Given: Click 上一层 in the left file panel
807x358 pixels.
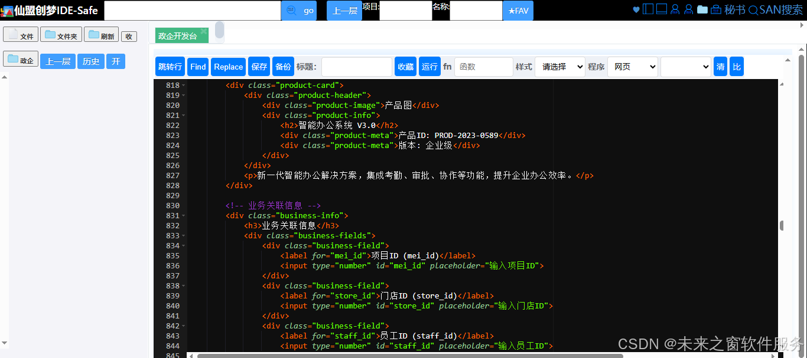Looking at the screenshot, I should click(58, 61).
